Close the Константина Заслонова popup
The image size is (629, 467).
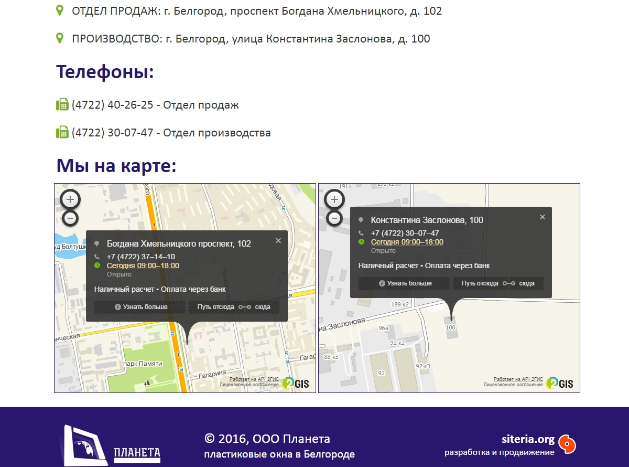[543, 217]
